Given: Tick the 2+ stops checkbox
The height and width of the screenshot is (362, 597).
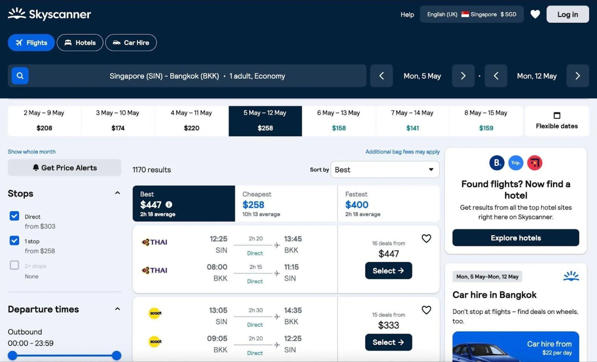Looking at the screenshot, I should tap(14, 265).
